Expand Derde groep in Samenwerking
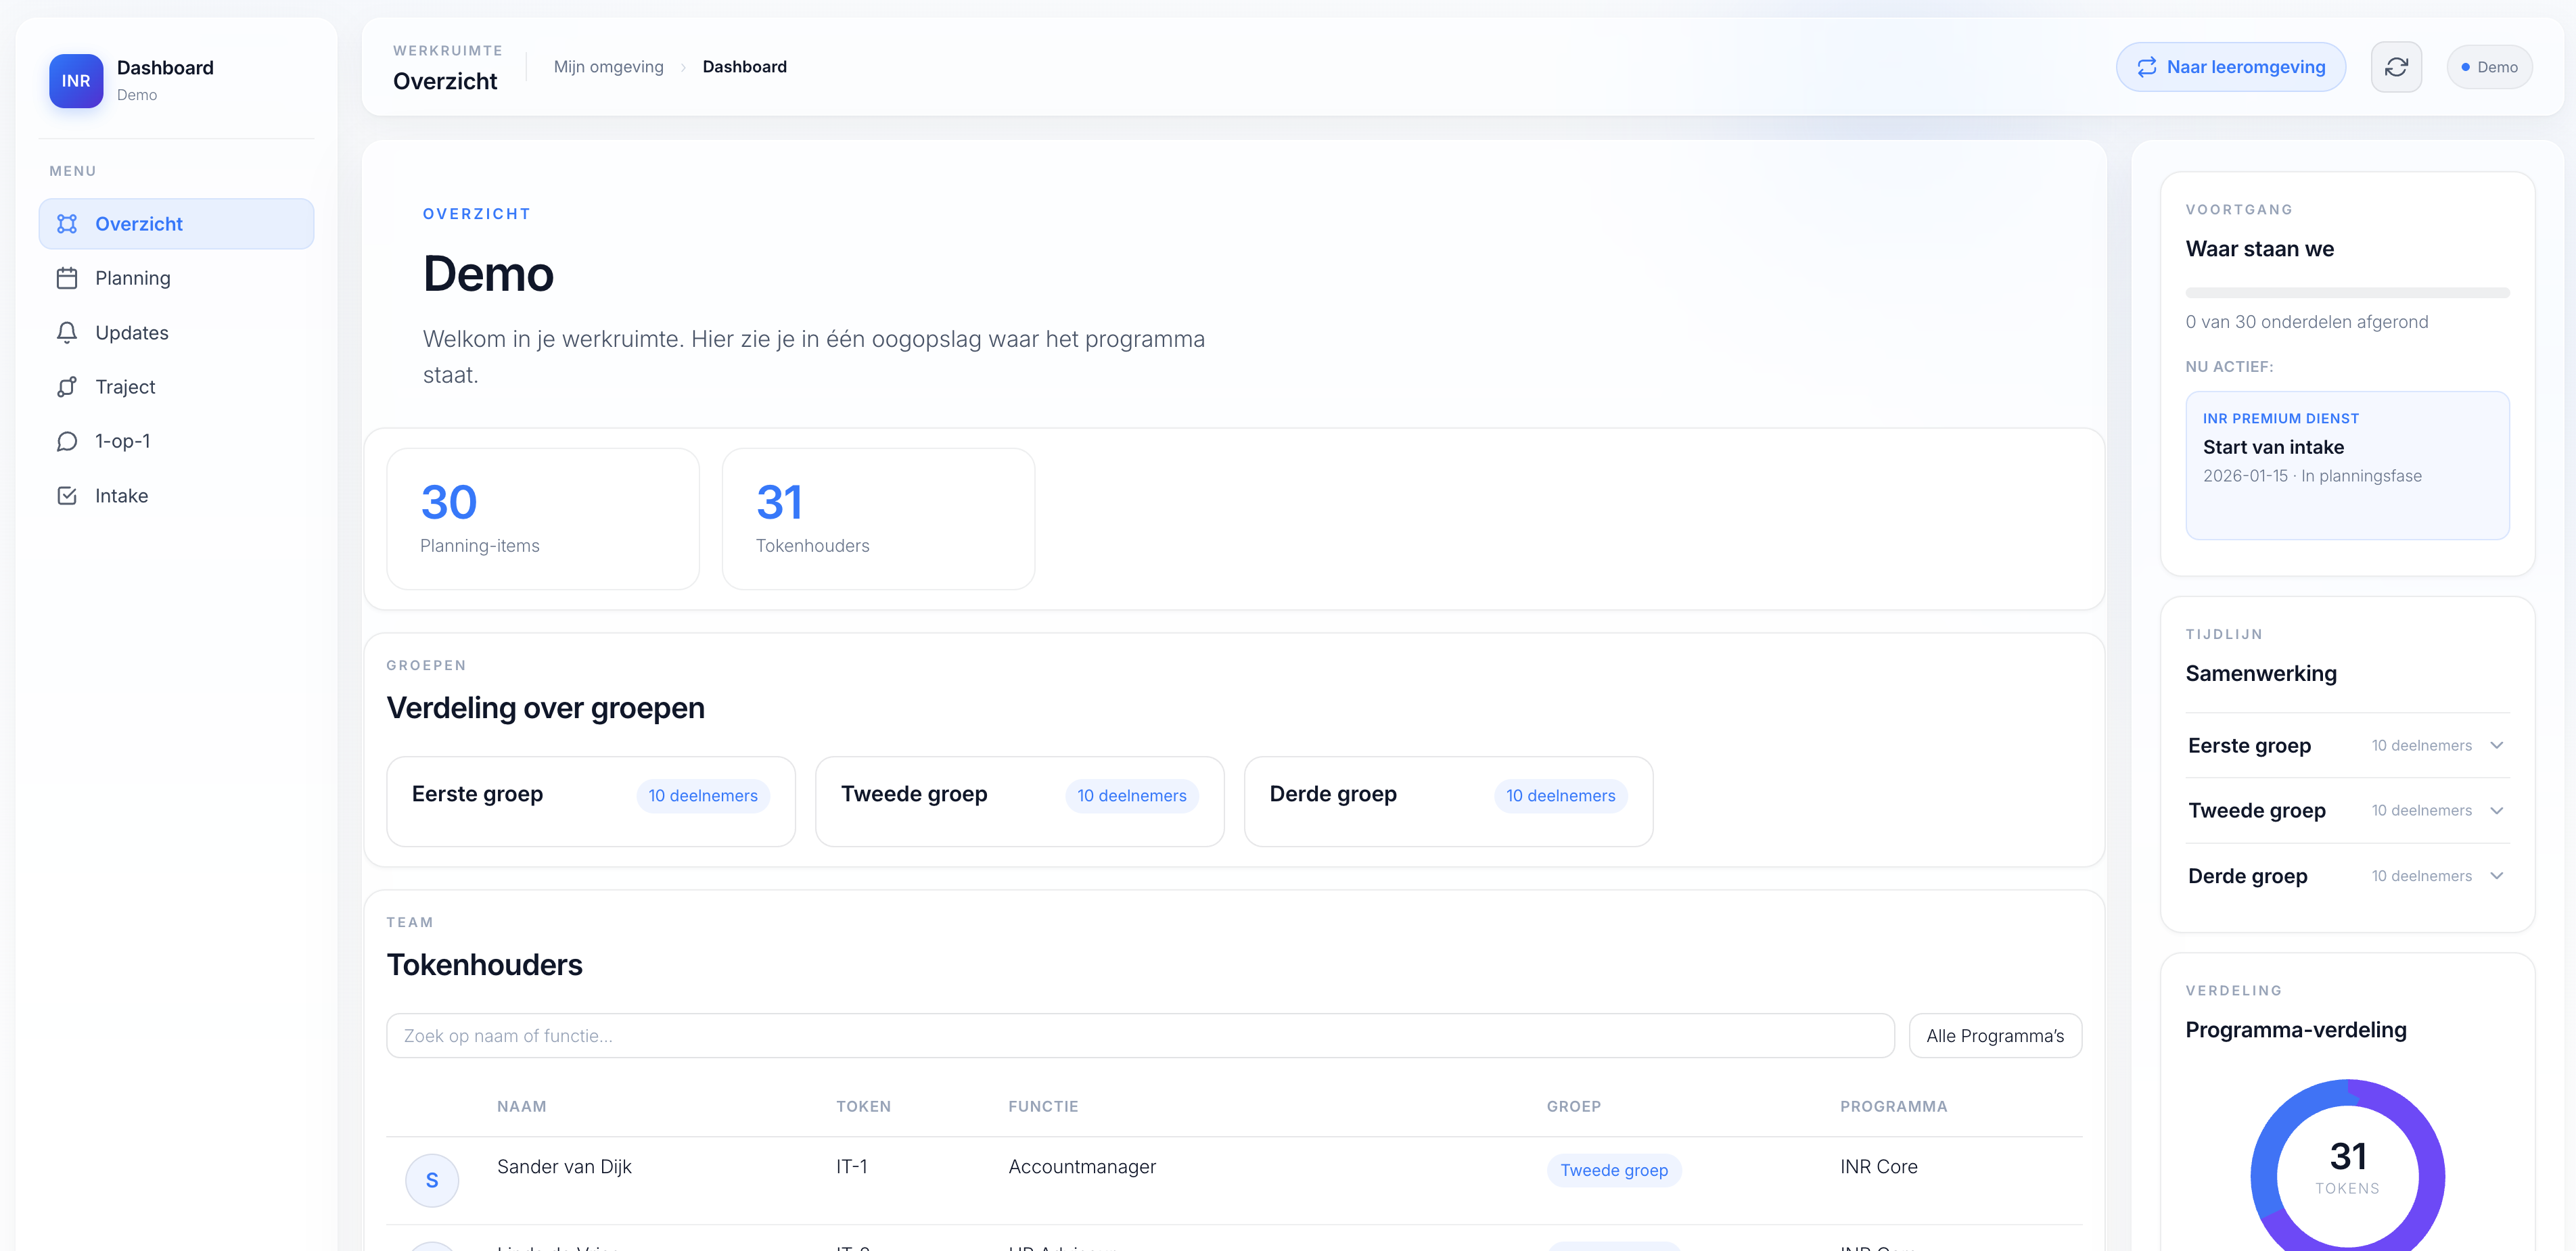Viewport: 2576px width, 1251px height. pyautogui.click(x=2347, y=876)
